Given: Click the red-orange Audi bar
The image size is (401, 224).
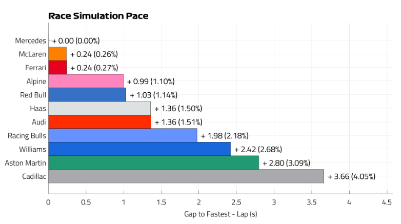Looking at the screenshot, I should tap(99, 122).
